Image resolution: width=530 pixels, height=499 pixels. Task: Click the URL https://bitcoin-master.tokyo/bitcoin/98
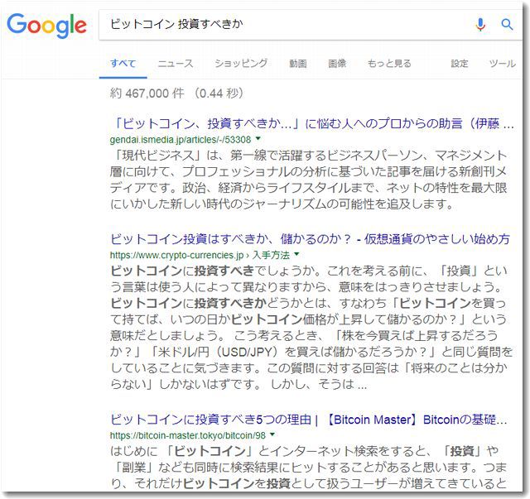[188, 435]
